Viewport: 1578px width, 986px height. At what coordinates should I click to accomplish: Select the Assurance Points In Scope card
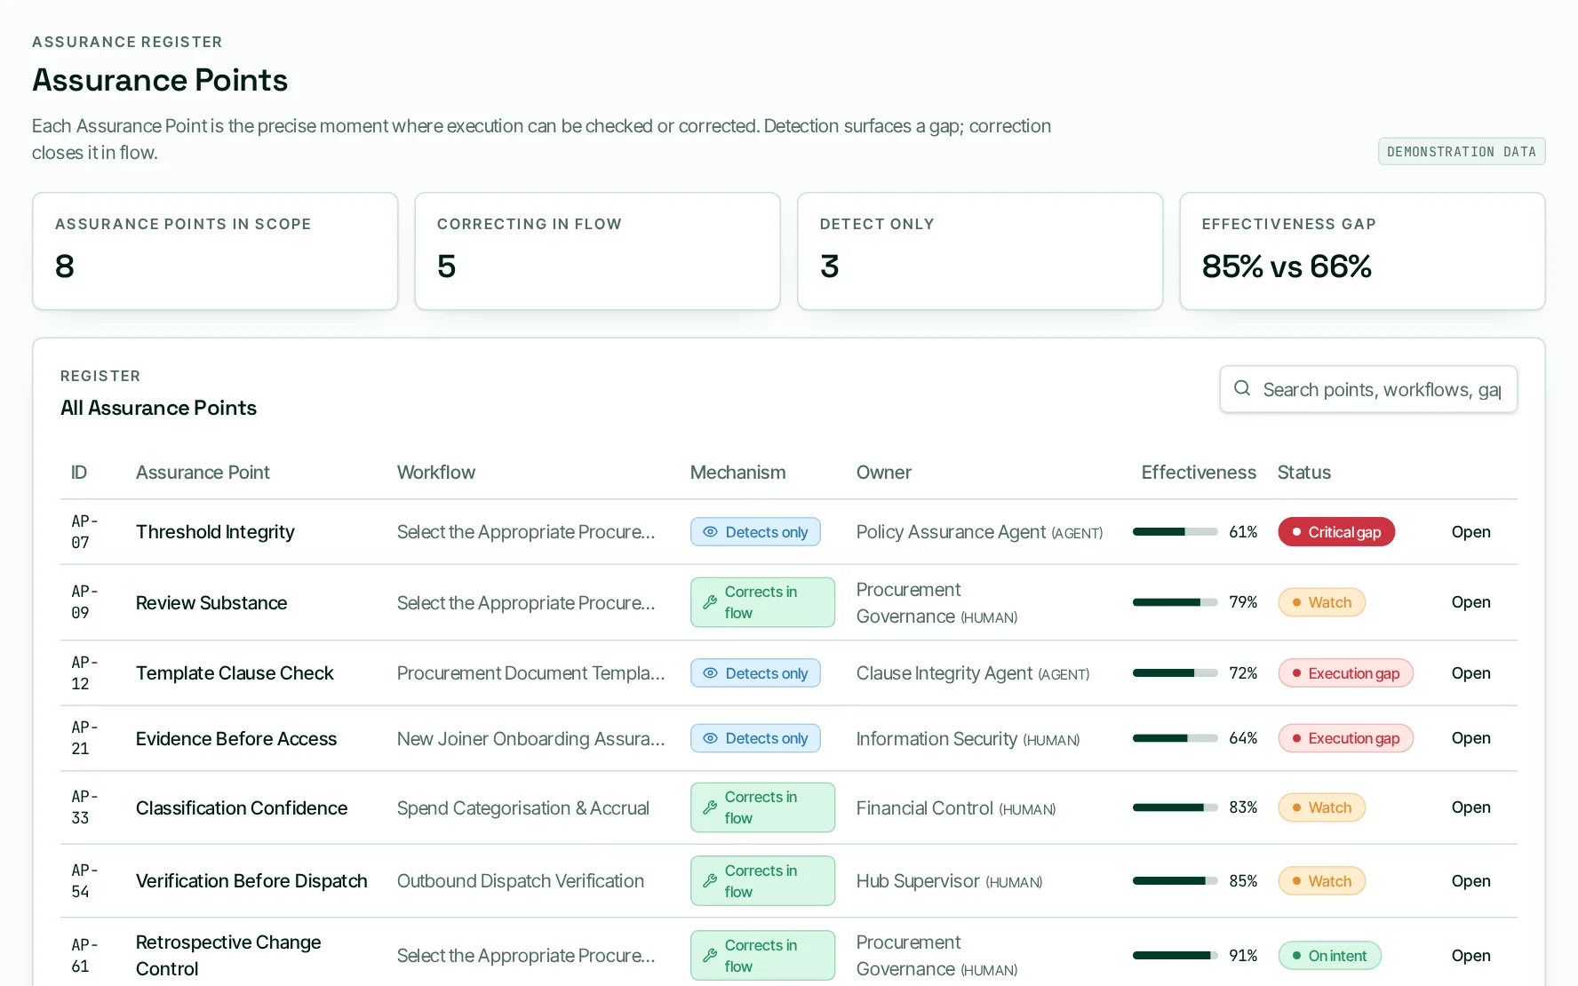215,251
